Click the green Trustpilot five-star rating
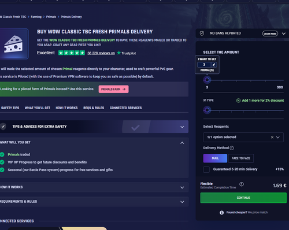Screen dimensions: 289x230 pos(72,53)
